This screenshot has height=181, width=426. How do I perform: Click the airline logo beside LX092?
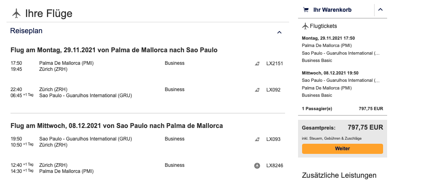[257, 90]
